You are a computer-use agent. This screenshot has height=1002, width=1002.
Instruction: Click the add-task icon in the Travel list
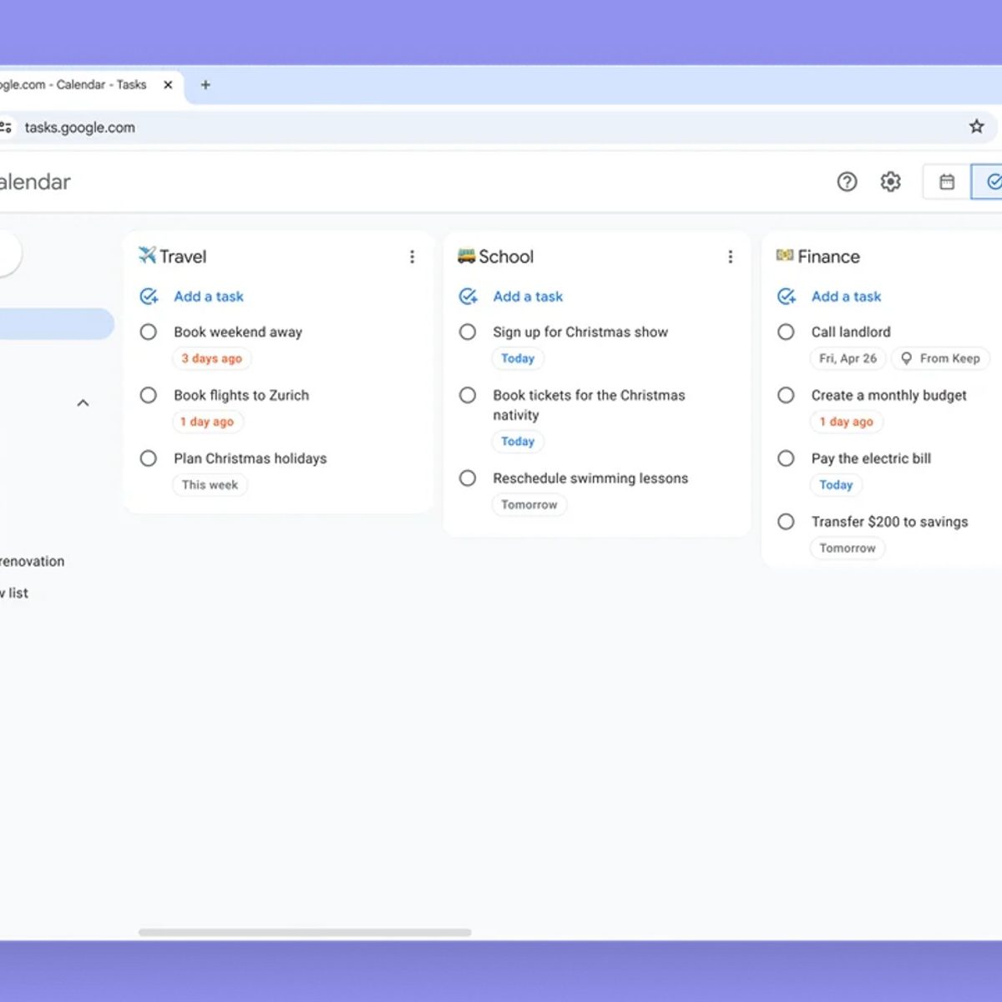point(149,296)
